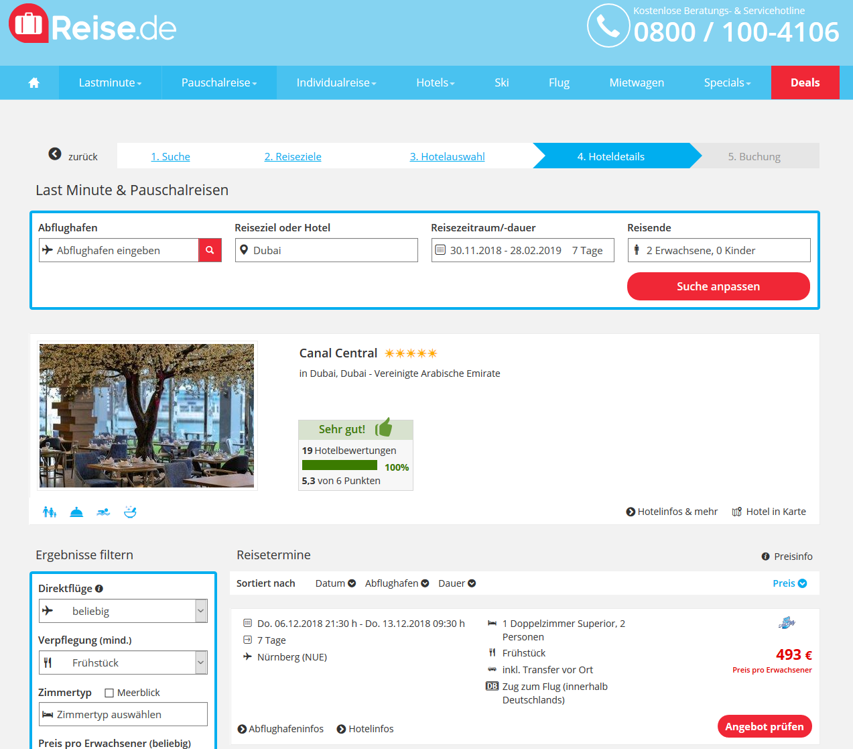Screen dimensions: 853x749
Task: Click the red airport search magnifier button
Action: [210, 250]
